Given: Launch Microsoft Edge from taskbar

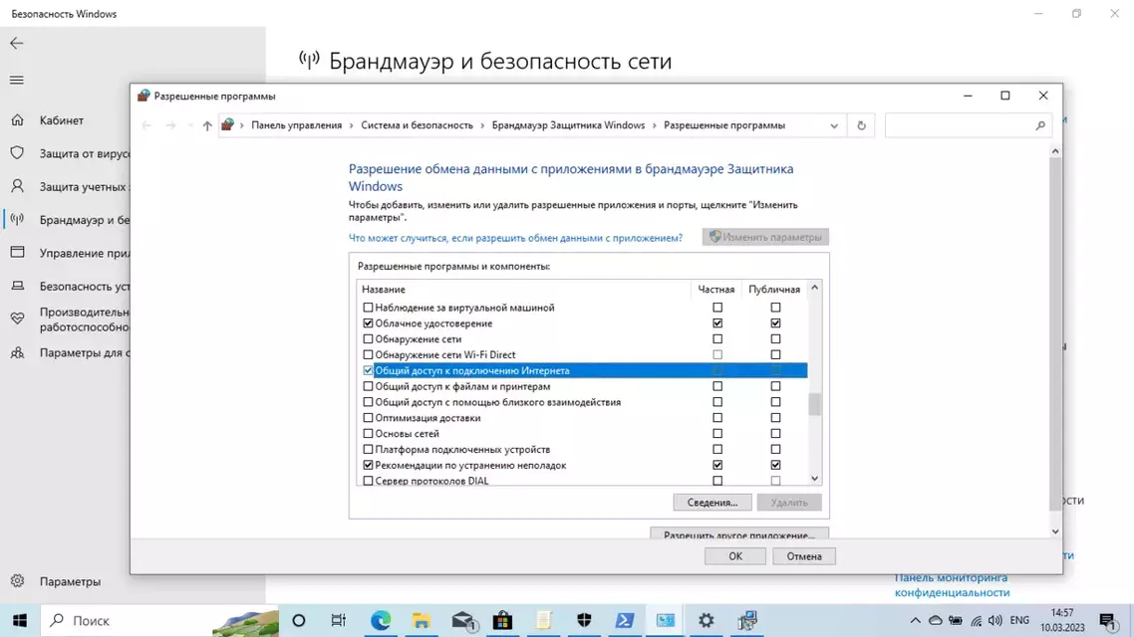Looking at the screenshot, I should 381,620.
